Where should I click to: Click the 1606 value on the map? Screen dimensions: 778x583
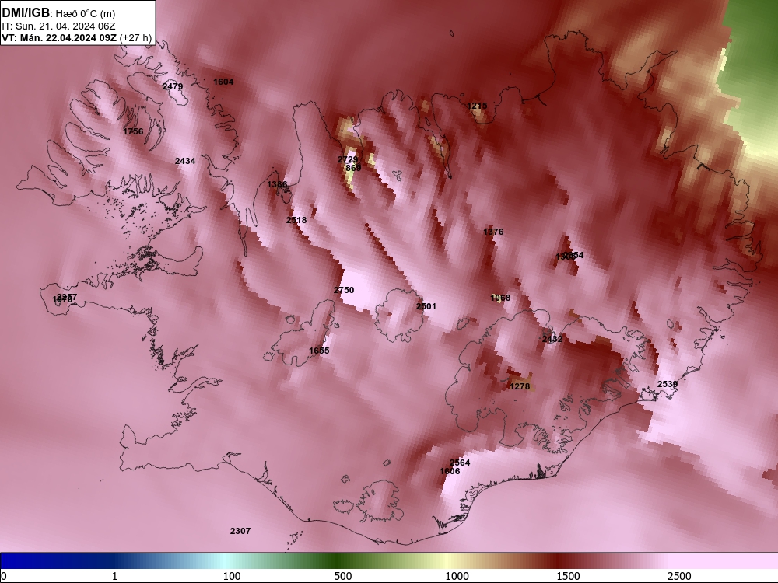point(450,471)
